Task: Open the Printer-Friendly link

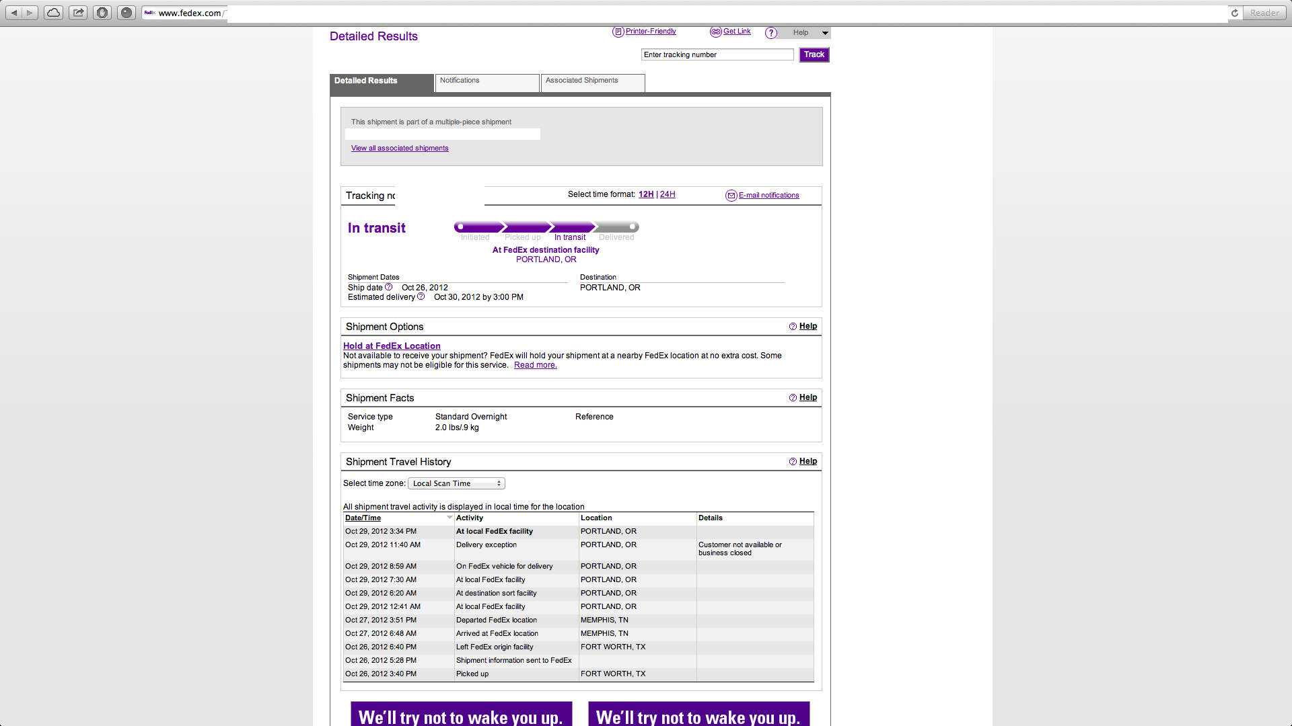Action: tap(651, 31)
